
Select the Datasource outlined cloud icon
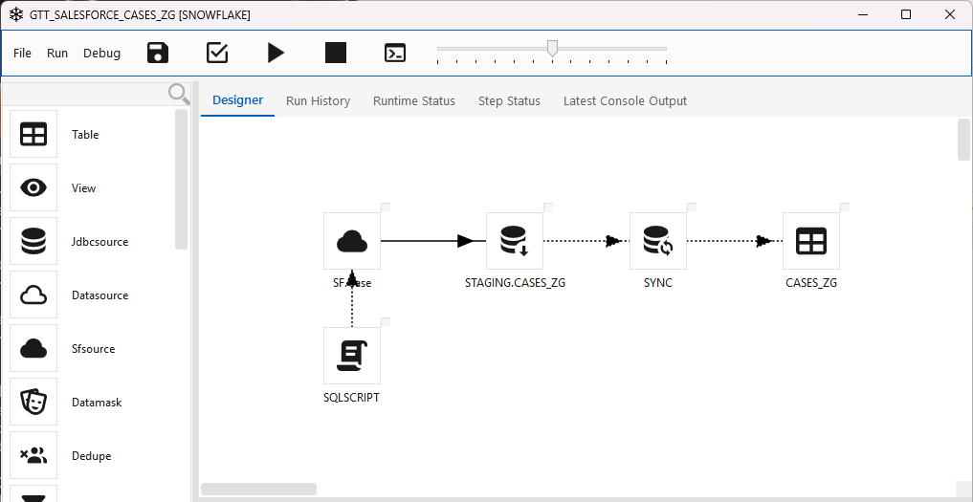(x=33, y=295)
